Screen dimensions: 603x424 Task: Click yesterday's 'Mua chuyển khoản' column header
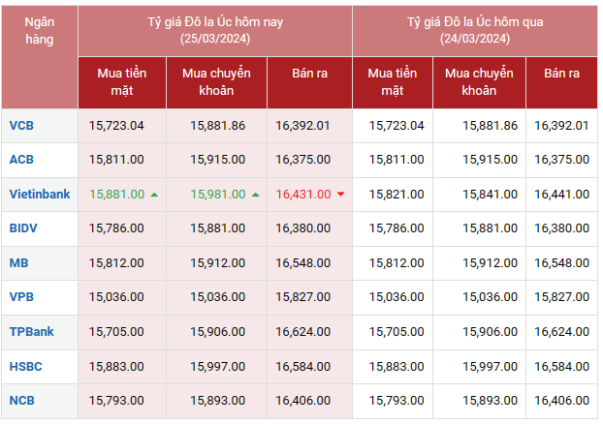click(x=479, y=82)
